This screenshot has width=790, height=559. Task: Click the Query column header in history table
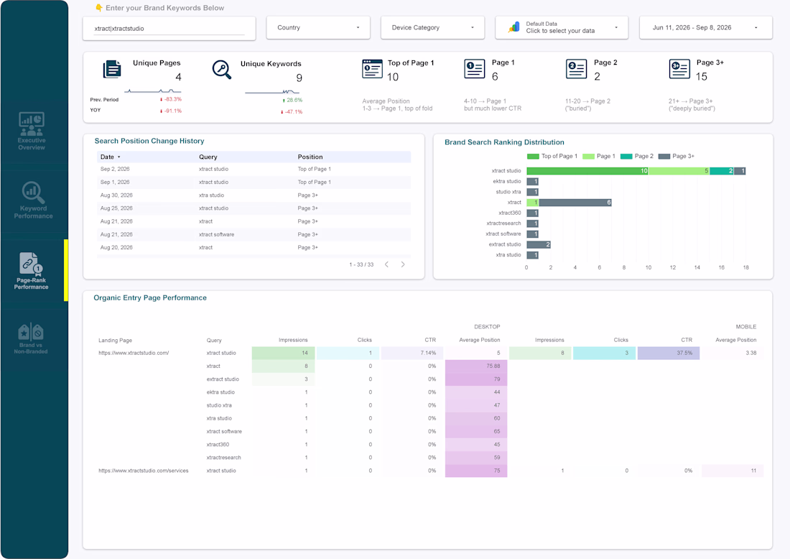pyautogui.click(x=208, y=157)
